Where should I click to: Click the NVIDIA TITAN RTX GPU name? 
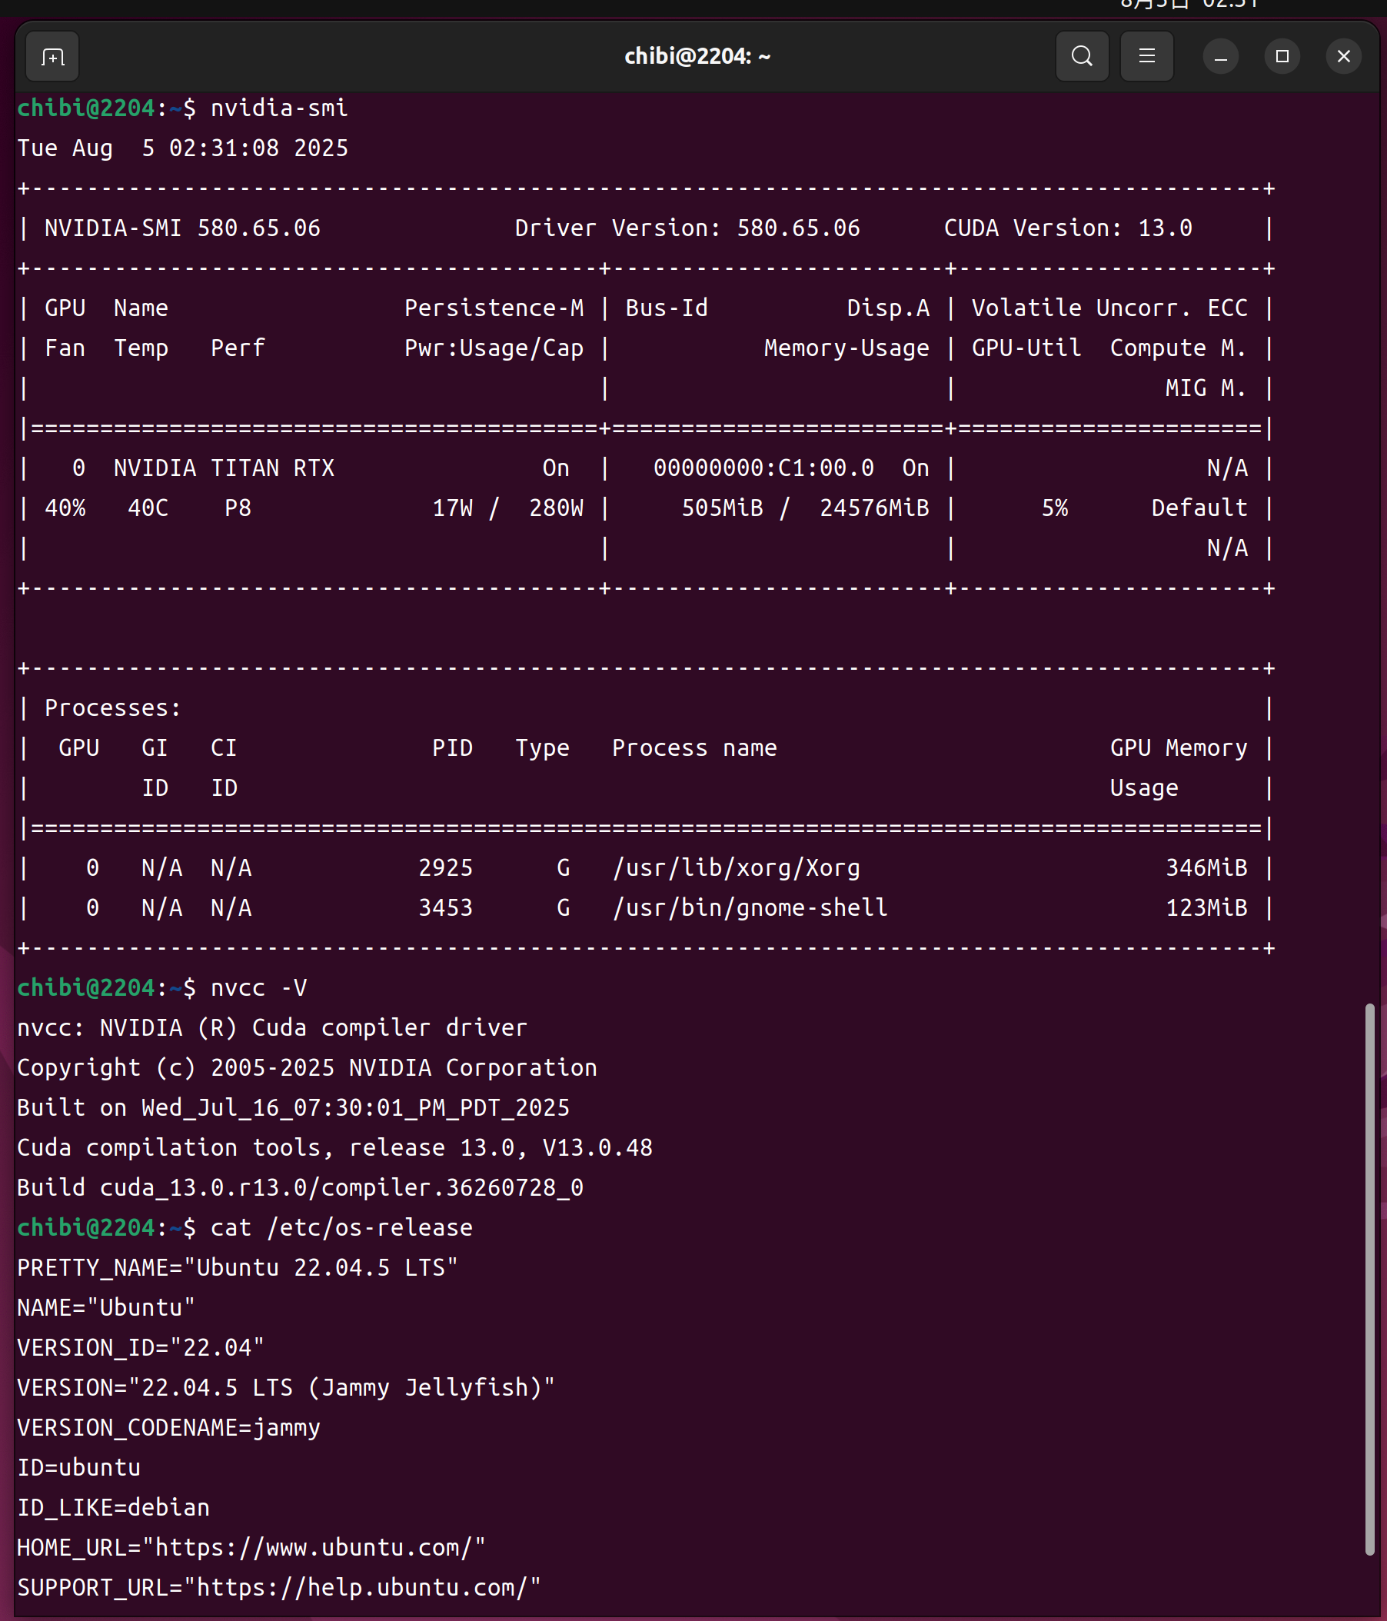[x=224, y=468]
